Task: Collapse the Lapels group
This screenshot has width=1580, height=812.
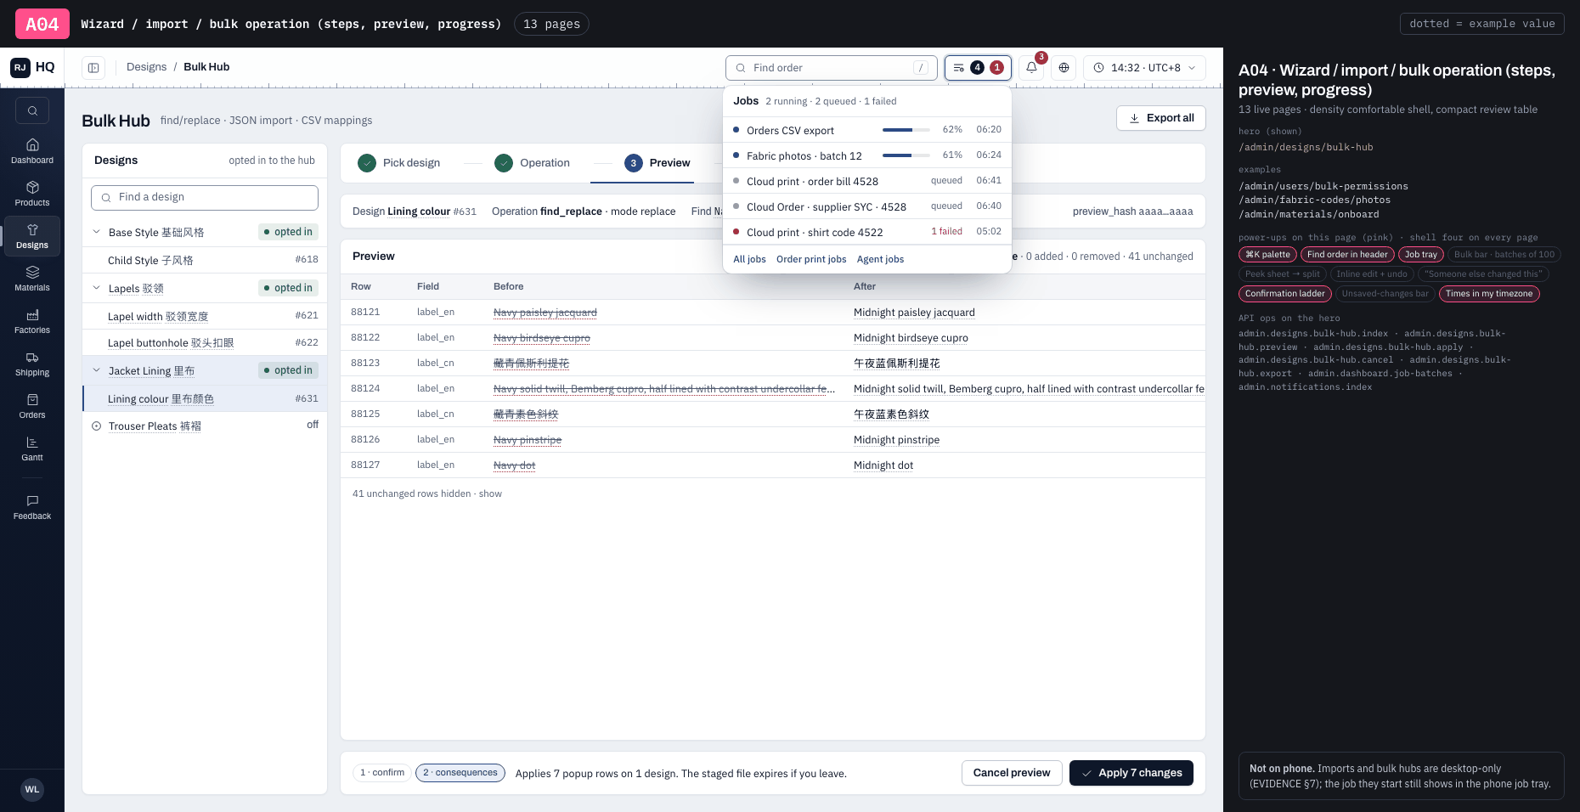Action: pyautogui.click(x=97, y=288)
